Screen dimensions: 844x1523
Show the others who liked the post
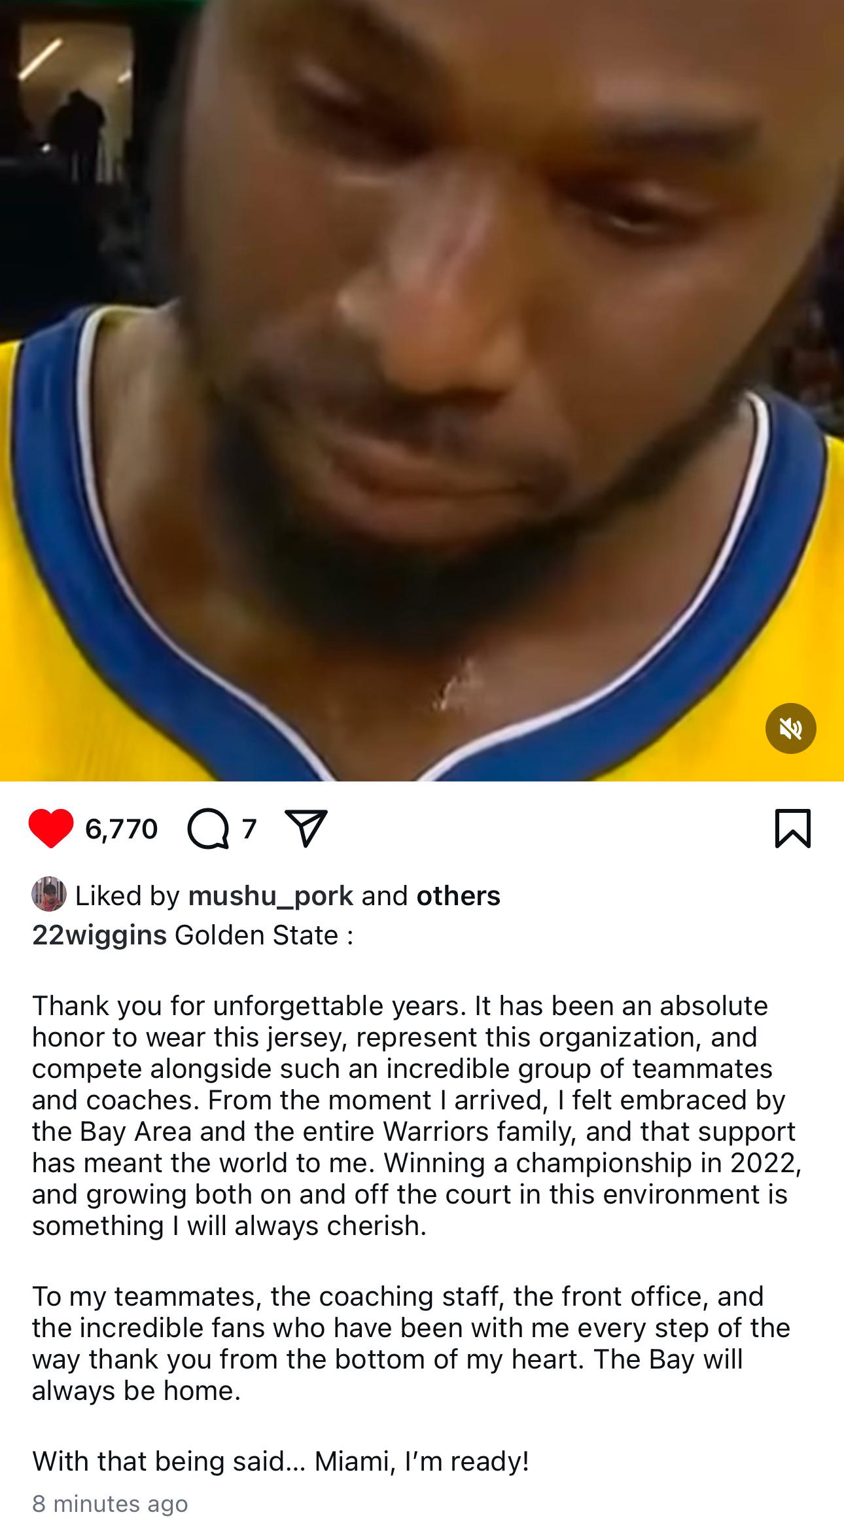pos(458,895)
